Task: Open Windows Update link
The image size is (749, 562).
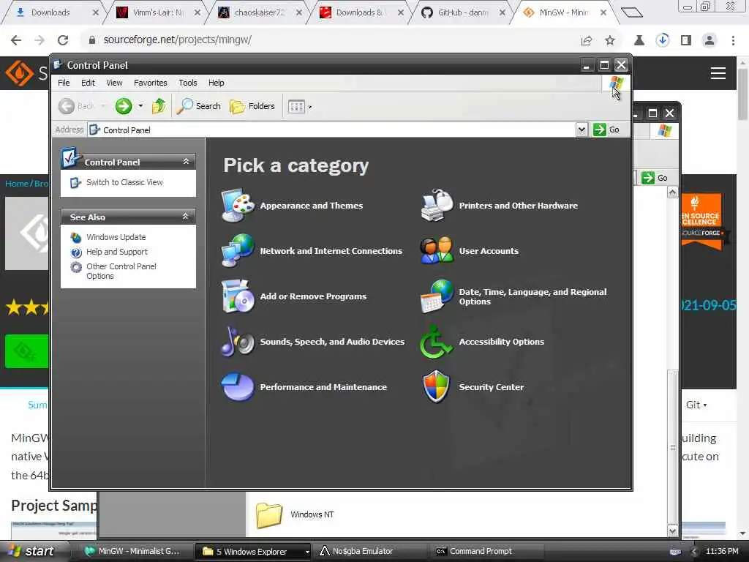Action: point(116,237)
